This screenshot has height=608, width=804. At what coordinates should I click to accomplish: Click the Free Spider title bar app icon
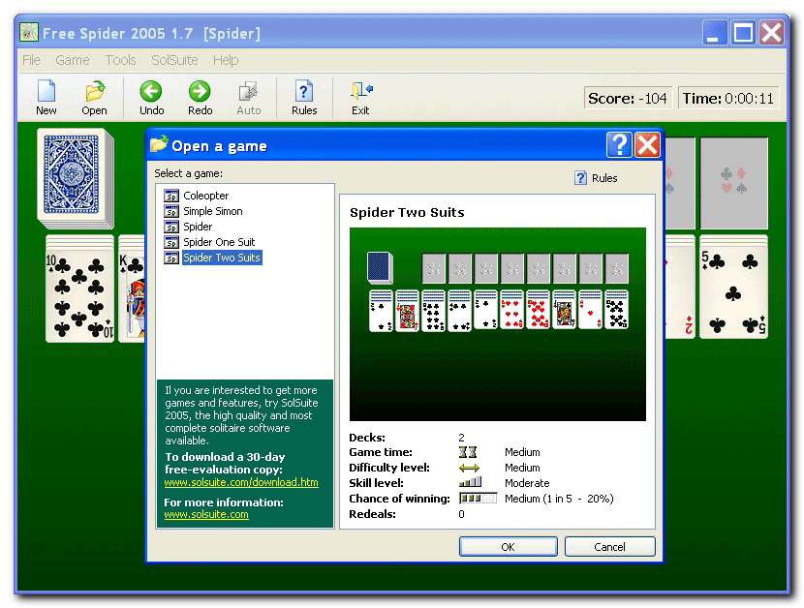pos(29,32)
